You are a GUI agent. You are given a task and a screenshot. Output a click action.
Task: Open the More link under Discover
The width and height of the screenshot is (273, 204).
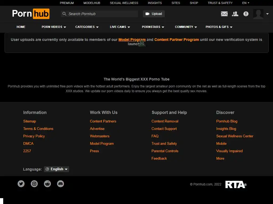tap(220, 158)
